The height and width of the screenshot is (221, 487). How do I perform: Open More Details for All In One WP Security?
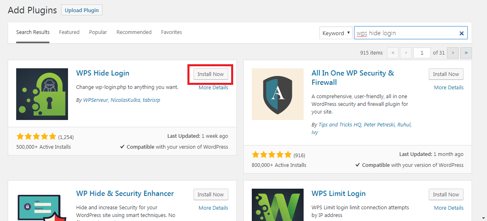(449, 88)
